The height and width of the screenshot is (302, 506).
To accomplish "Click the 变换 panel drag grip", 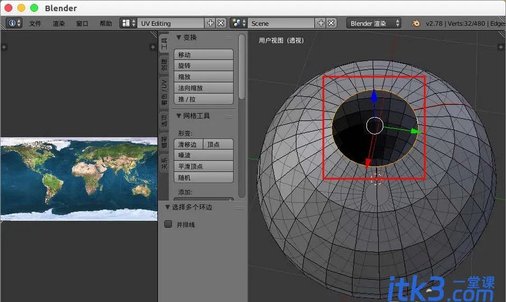I will (x=229, y=38).
